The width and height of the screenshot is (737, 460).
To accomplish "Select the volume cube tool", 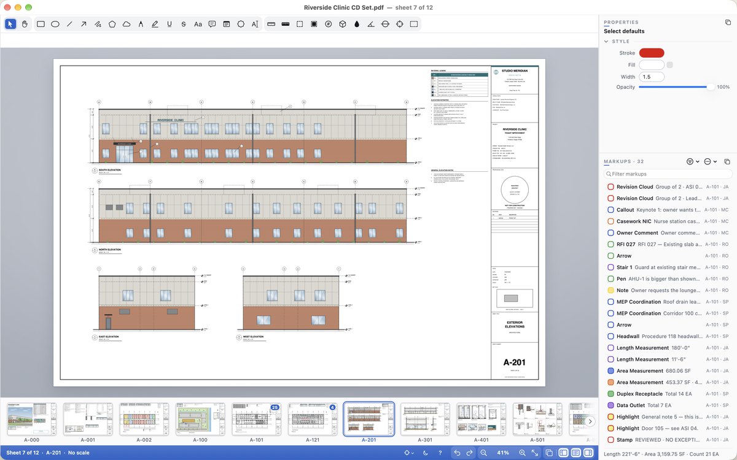I will [343, 24].
